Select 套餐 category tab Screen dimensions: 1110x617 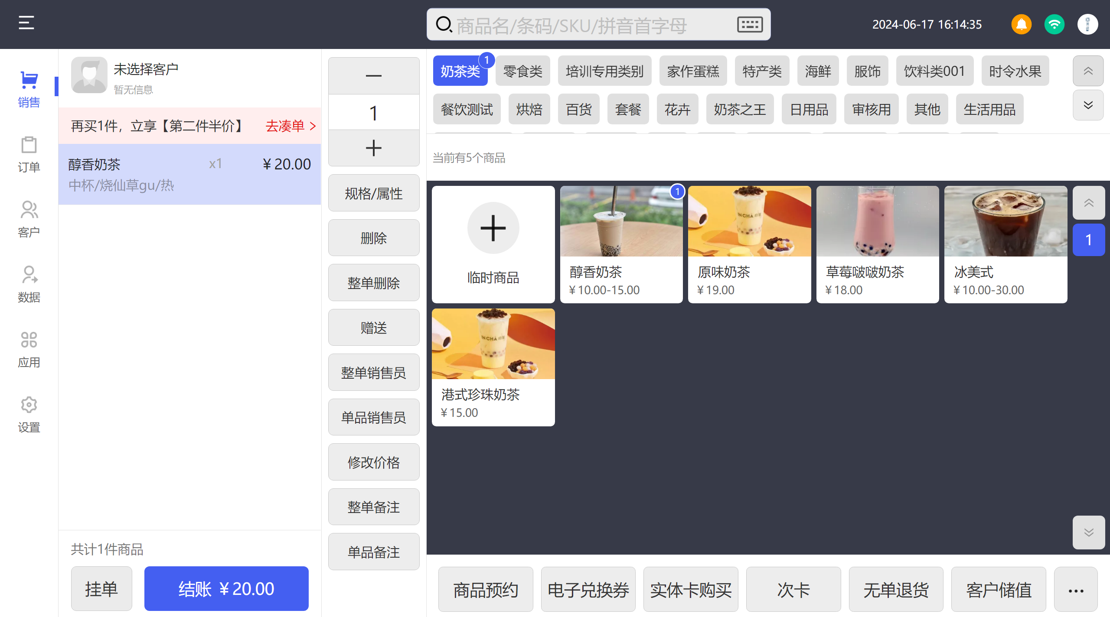(628, 109)
